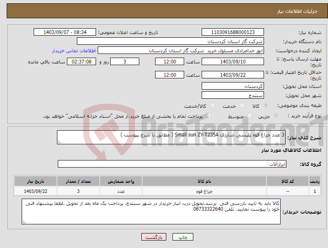Screen dimensions: 328x248
Task: Click the گروه کالا label
Action: tap(311, 164)
